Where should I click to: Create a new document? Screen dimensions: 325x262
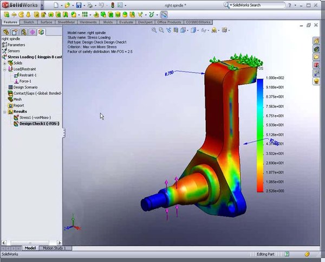(56, 5)
